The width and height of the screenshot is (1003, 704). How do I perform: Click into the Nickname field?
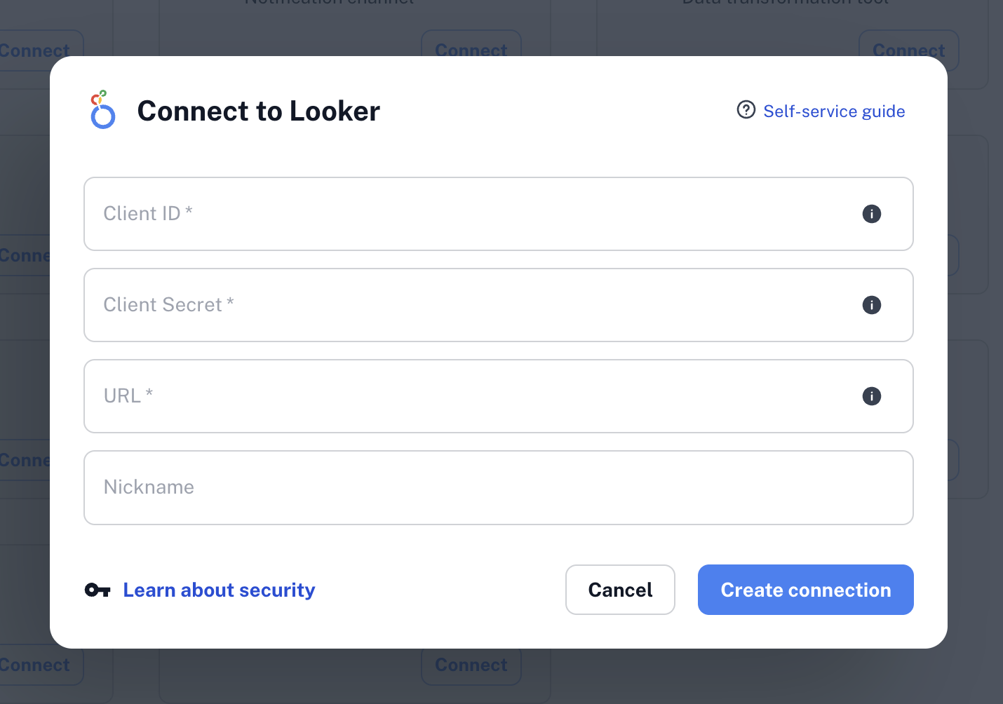(x=498, y=487)
